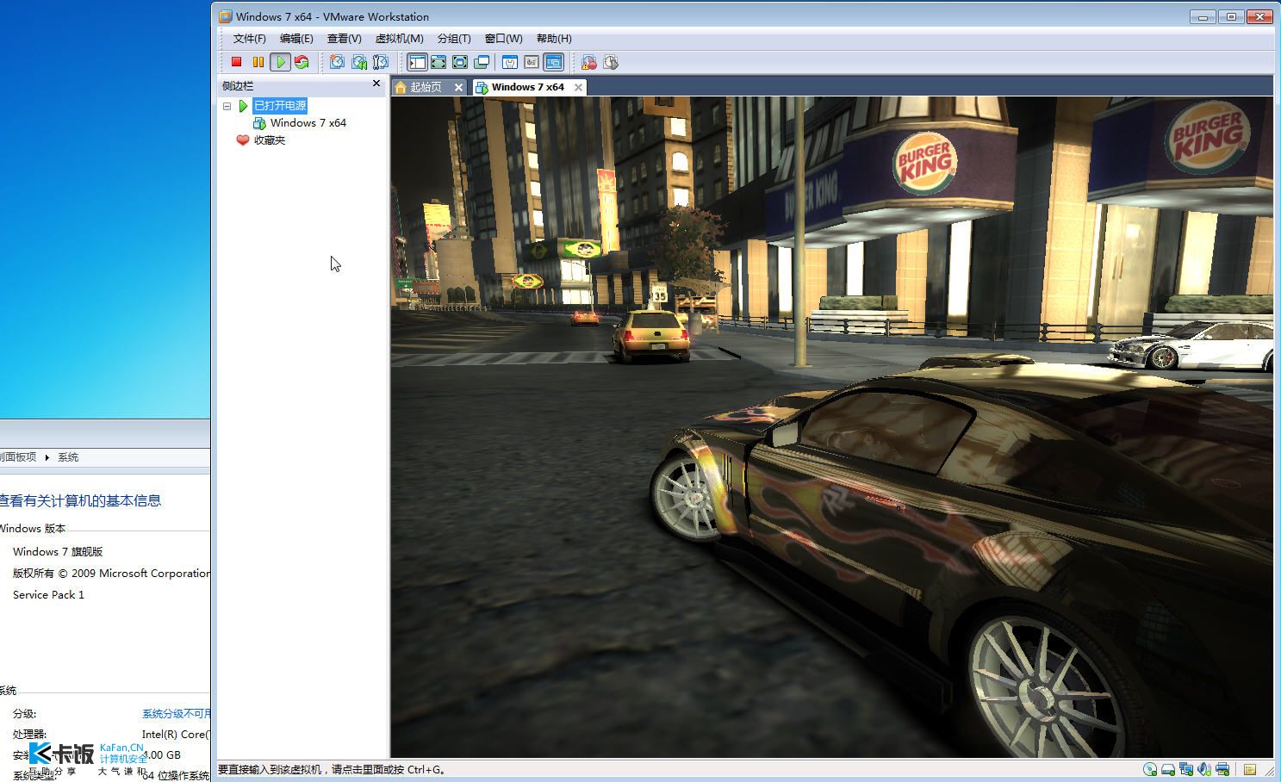Open the 分组(T) menu

tap(454, 39)
